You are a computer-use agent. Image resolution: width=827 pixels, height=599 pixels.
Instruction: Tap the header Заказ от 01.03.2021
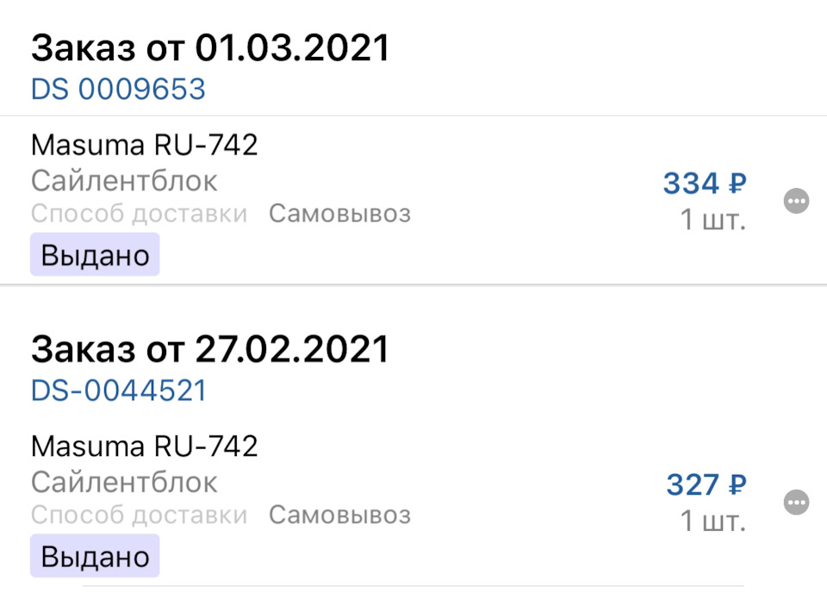pos(209,47)
